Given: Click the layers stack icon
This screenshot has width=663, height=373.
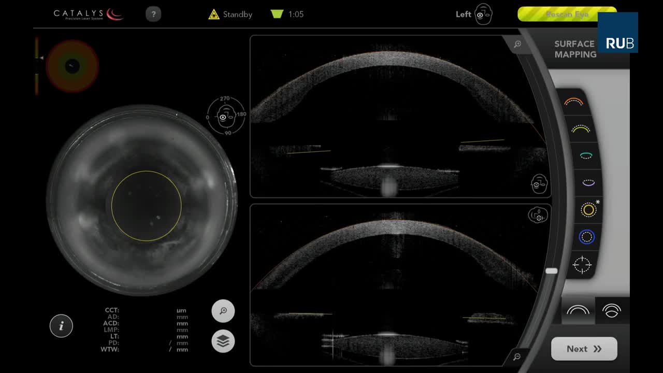Looking at the screenshot, I should click(x=223, y=341).
